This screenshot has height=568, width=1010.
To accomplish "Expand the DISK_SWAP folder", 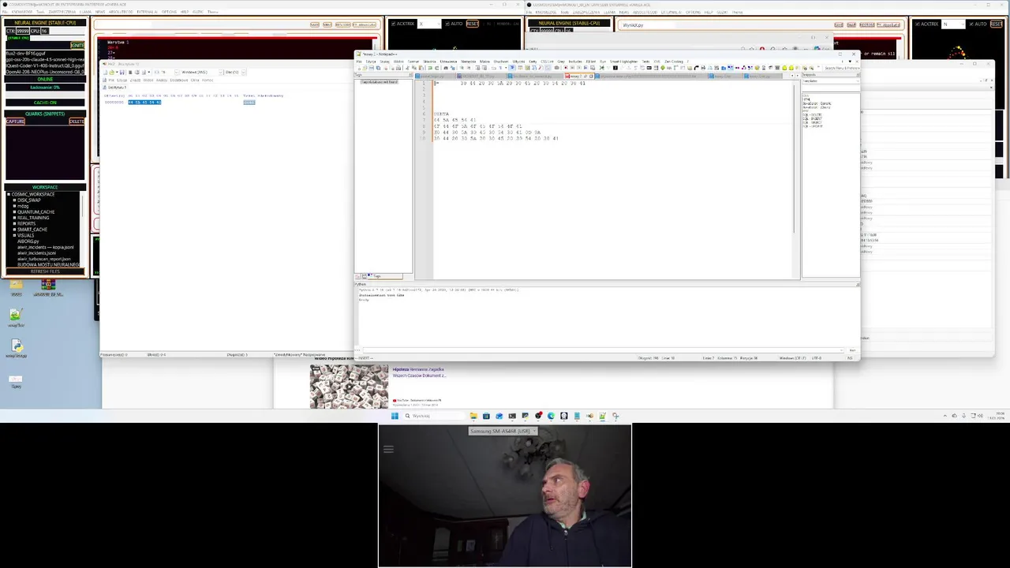I will [x=14, y=200].
